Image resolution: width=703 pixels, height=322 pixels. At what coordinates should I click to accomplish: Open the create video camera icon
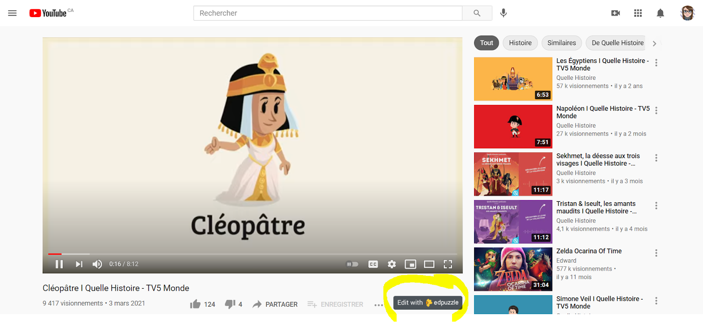pyautogui.click(x=616, y=13)
